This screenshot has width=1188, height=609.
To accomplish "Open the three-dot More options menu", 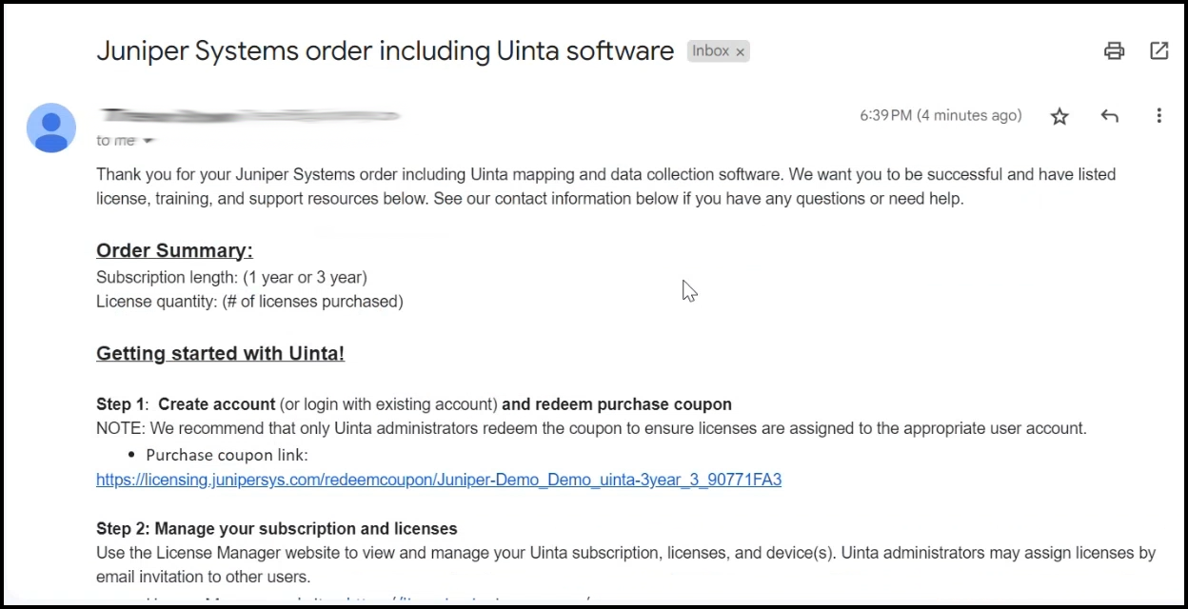I will [x=1158, y=116].
